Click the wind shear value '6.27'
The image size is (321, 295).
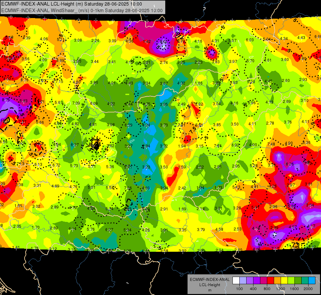pos(109,230)
